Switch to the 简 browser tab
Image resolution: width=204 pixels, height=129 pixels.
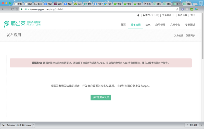click(x=28, y=4)
